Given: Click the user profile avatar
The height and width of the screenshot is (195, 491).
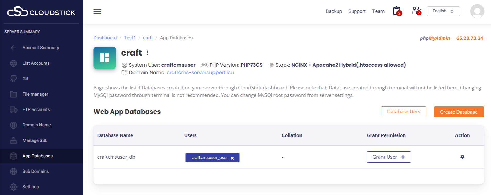Looking at the screenshot, I should [x=477, y=11].
